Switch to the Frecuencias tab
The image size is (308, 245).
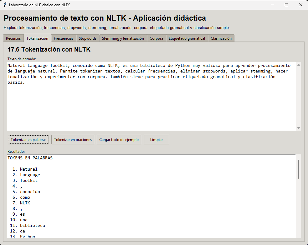(64, 38)
